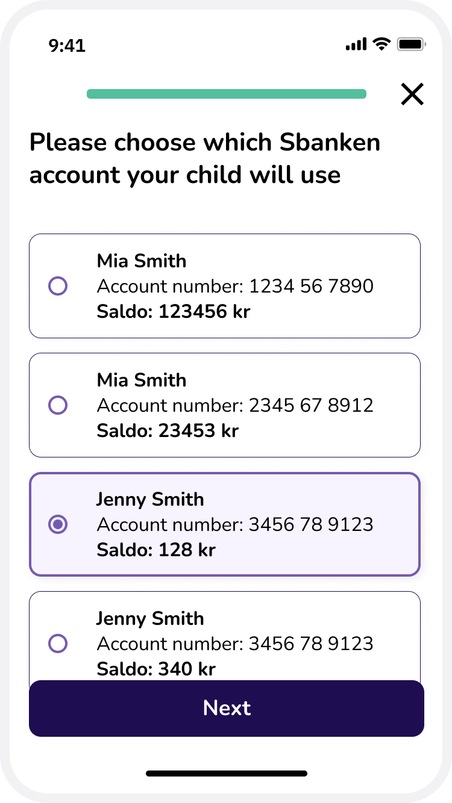Tap the cellular signal strength icon
The width and height of the screenshot is (452, 803).
pos(356,44)
